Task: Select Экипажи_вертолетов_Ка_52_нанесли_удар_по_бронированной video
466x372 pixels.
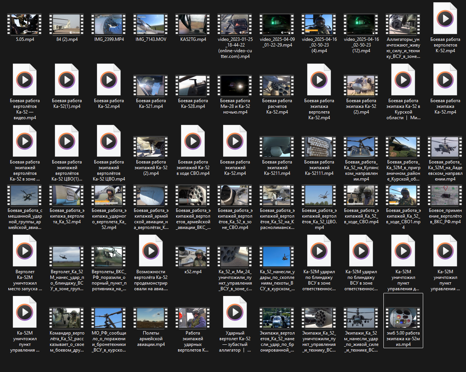Action: (277, 318)
